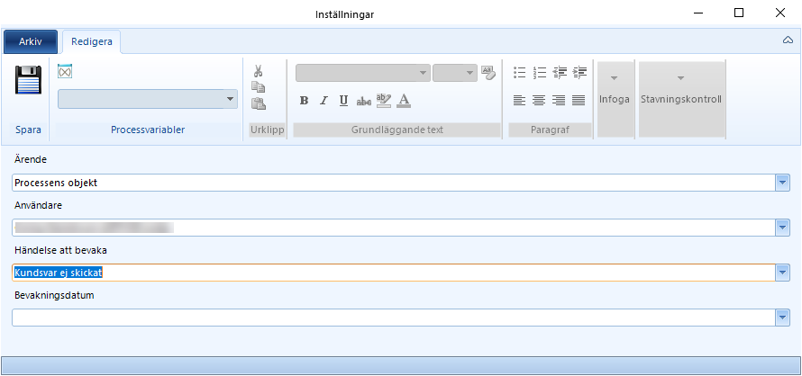The height and width of the screenshot is (376, 802).
Task: Close the Inställningar window
Action: [780, 13]
